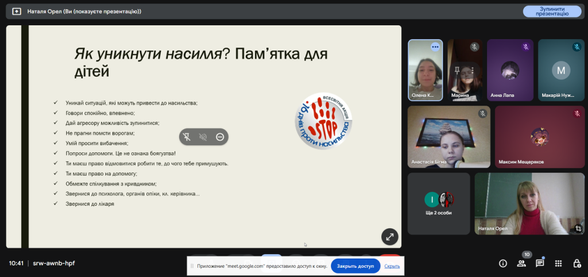This screenshot has width=588, height=277.
Task: Stop presenting with the Зупинити презентацію button
Action: pos(552,11)
